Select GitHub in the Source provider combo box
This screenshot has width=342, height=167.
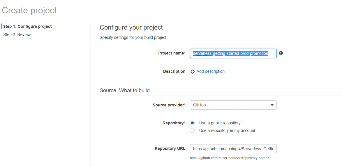[233, 105]
